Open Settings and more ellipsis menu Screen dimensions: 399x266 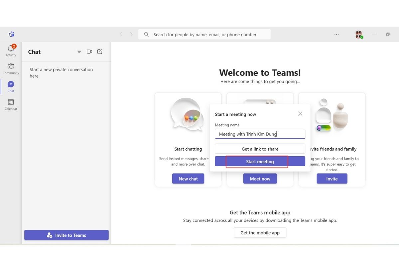click(336, 34)
